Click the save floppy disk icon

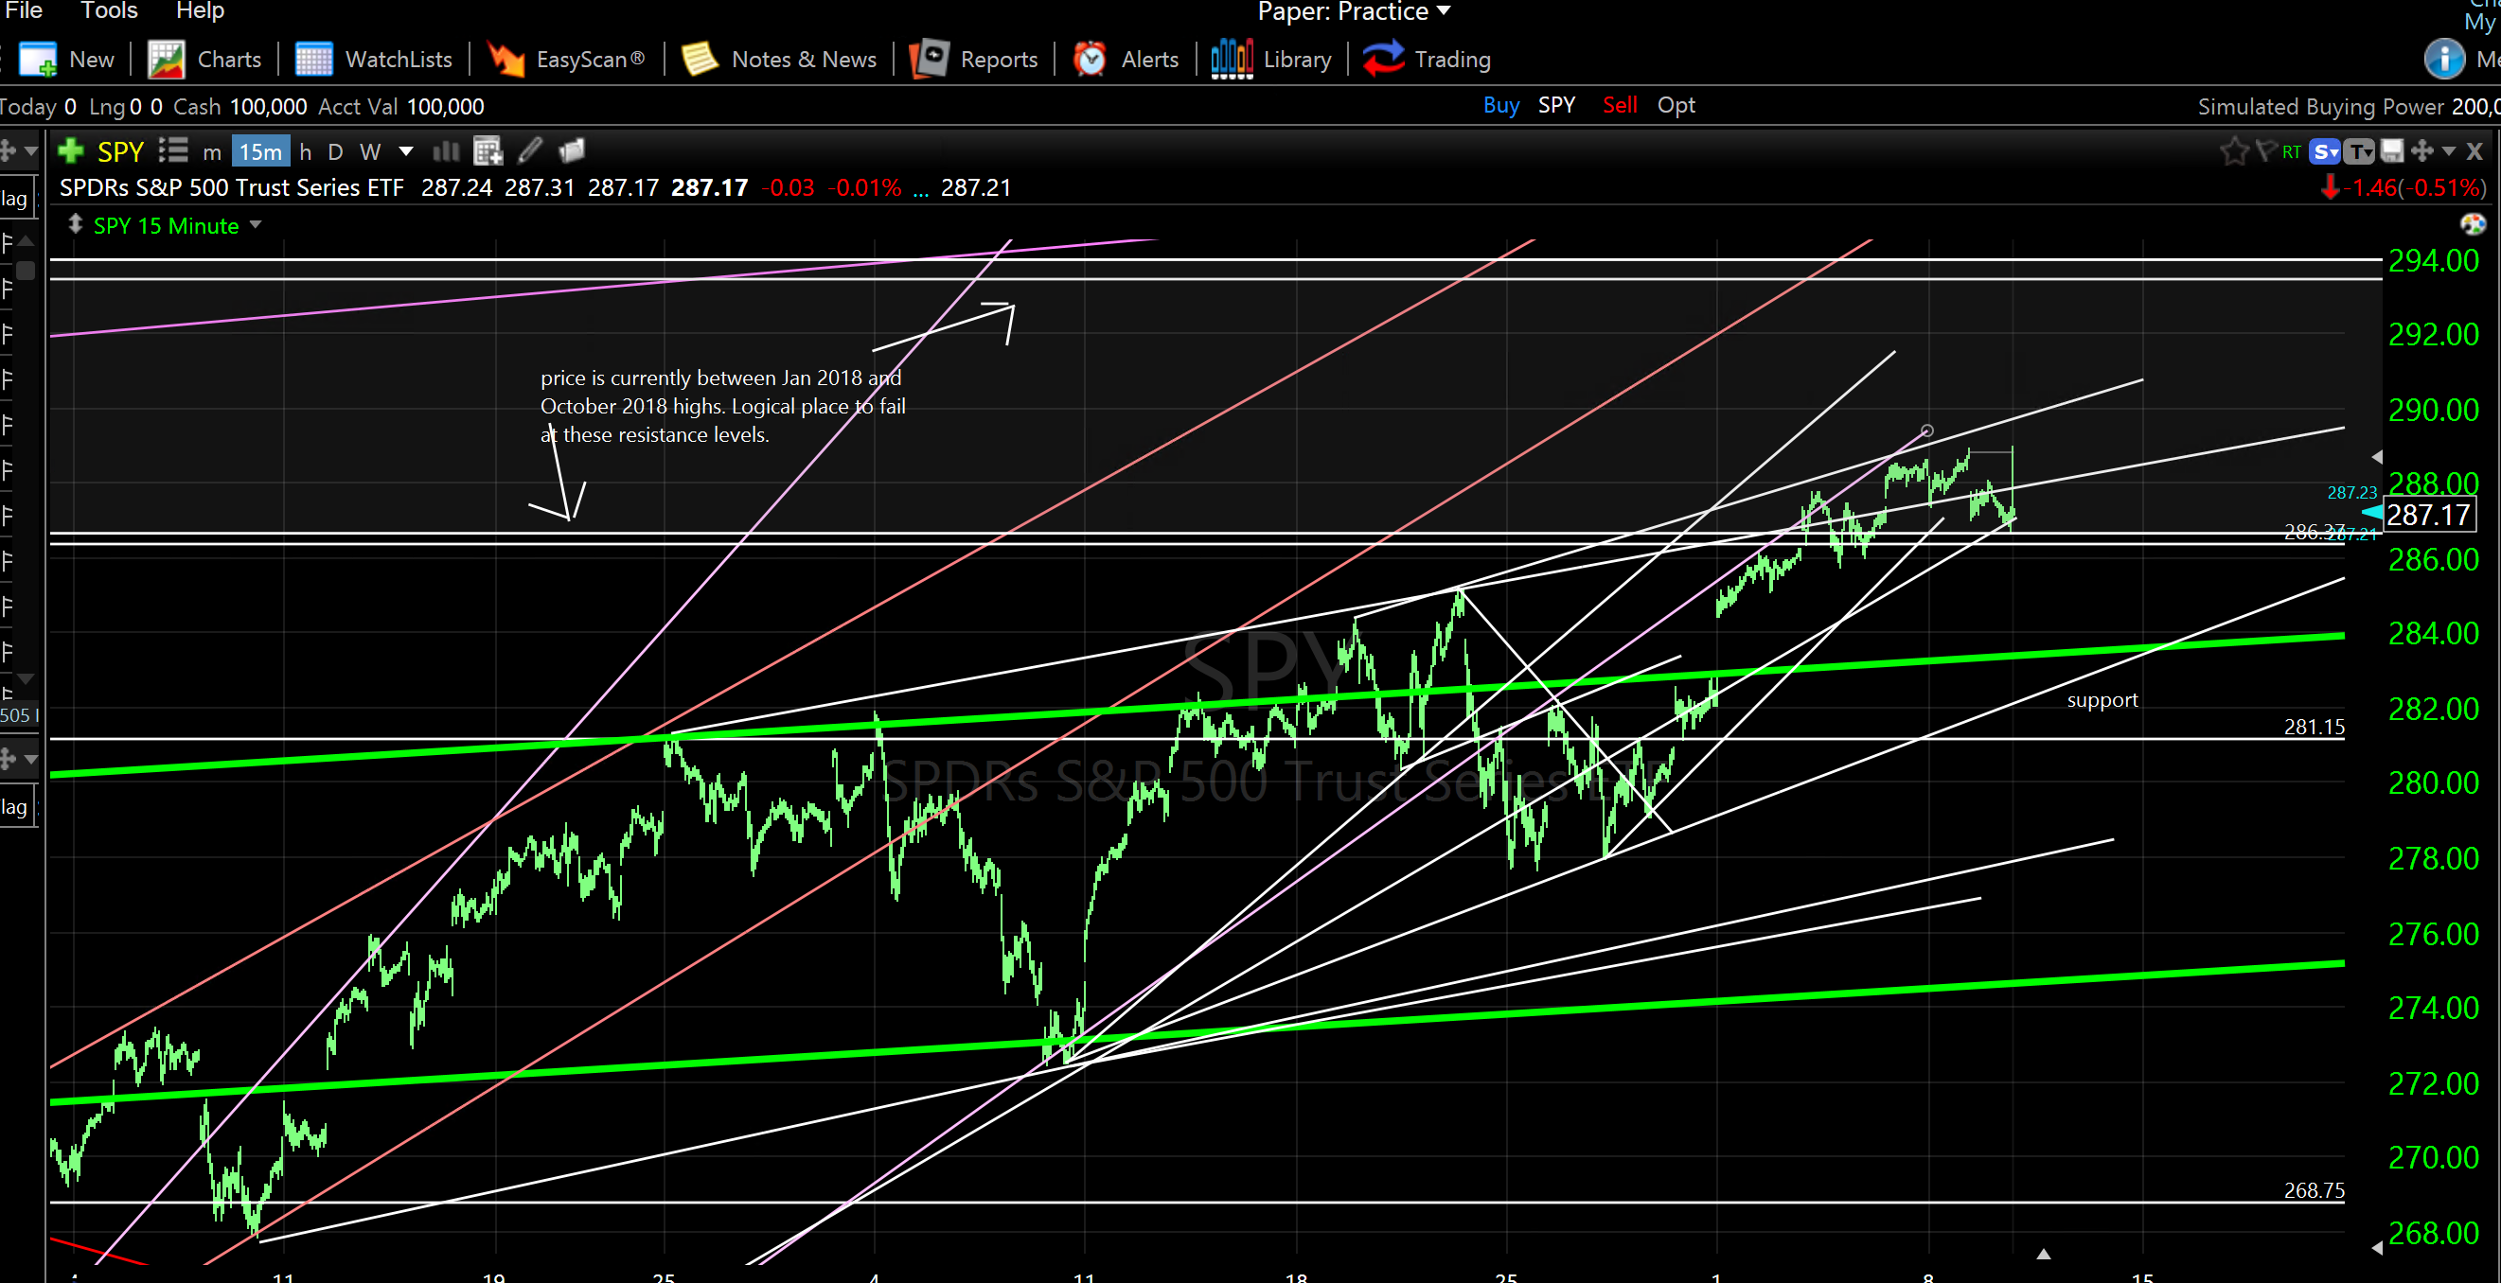[x=2392, y=150]
